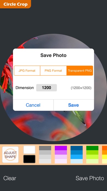The height and width of the screenshot is (191, 107).
Task: Tap Save Photo at bottom right
Action: tap(90, 178)
